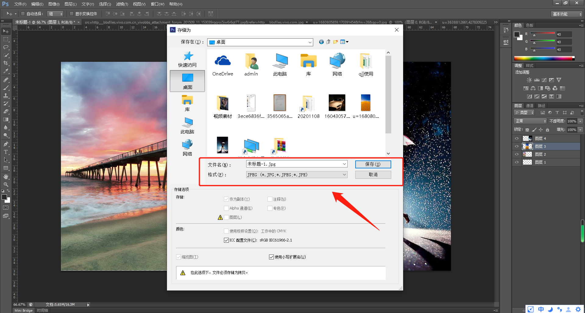The image size is (585, 313).
Task: Select the Hand tool
Action: pos(6,177)
